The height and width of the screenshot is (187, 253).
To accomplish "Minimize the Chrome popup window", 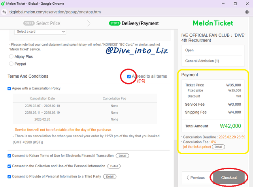I will coord(224,4).
